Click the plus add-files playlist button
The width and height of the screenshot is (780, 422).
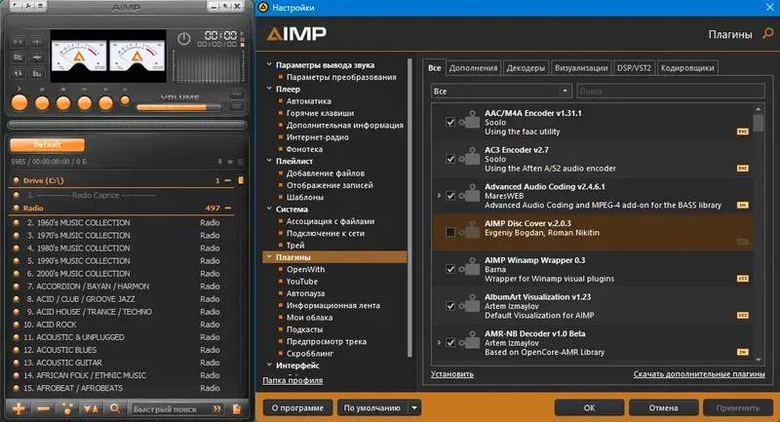19,409
